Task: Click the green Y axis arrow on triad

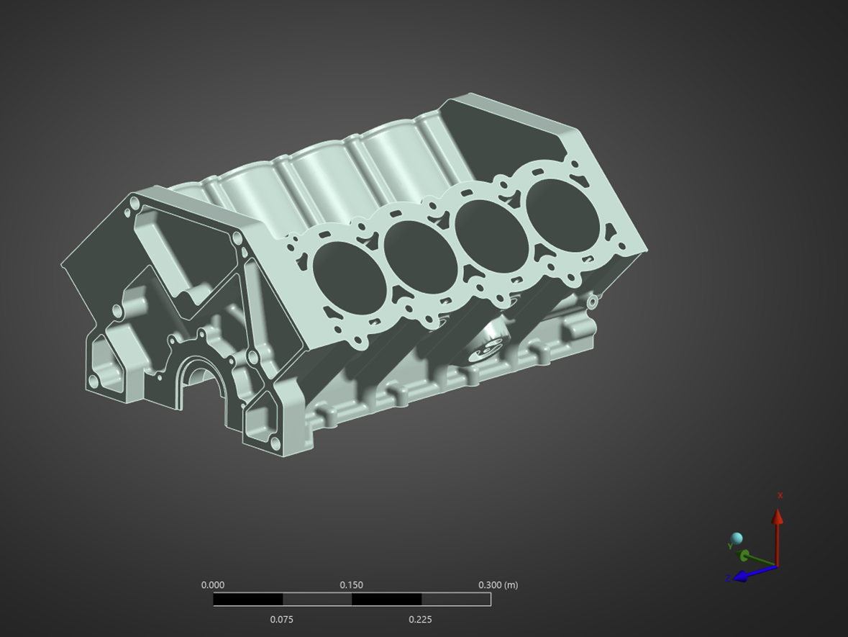Action: coord(747,555)
